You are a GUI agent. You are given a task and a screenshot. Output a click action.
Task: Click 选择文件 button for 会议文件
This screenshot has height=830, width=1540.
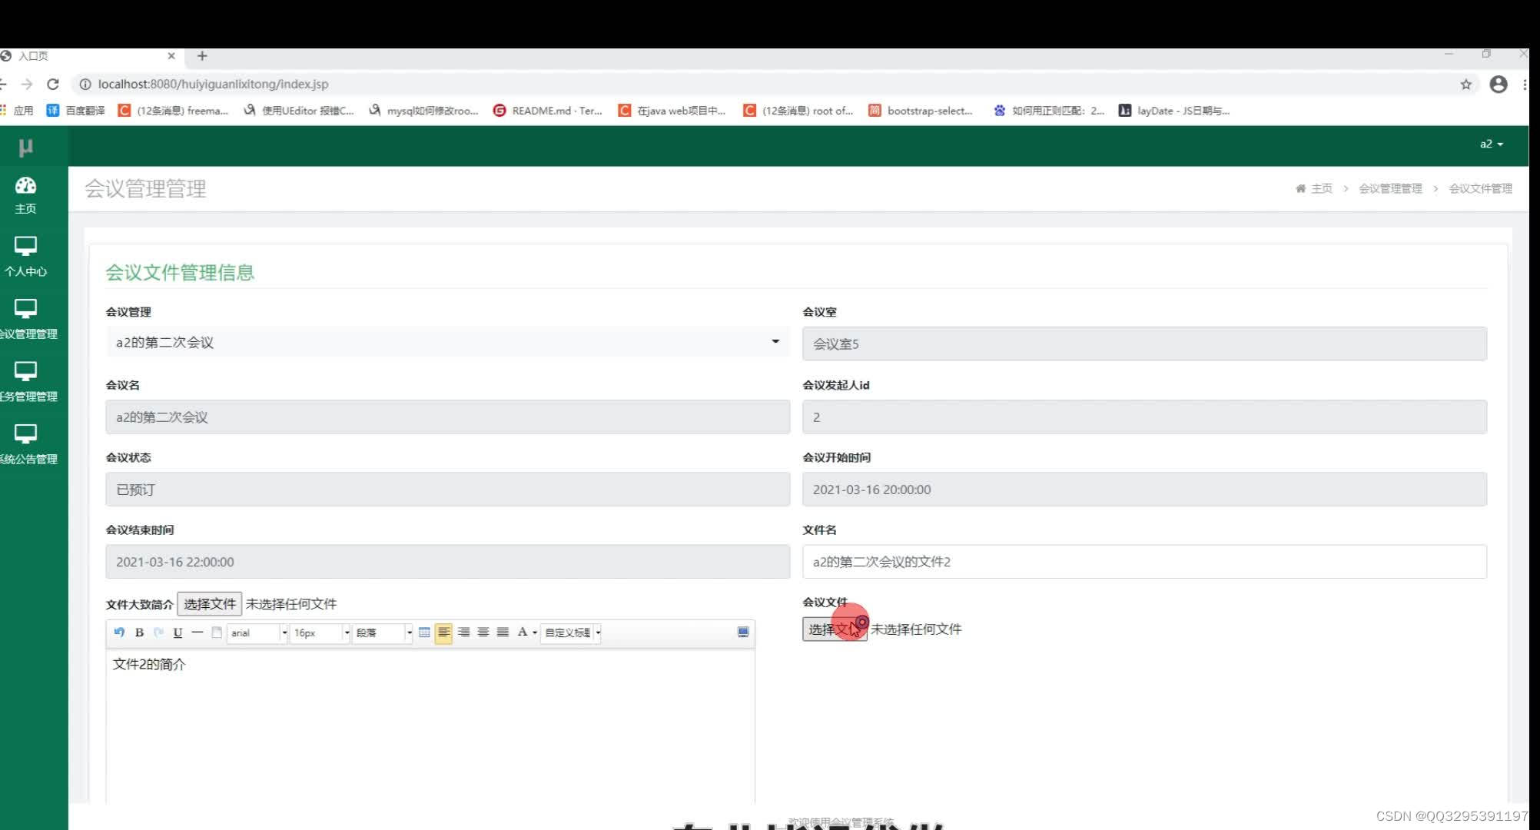click(x=834, y=629)
